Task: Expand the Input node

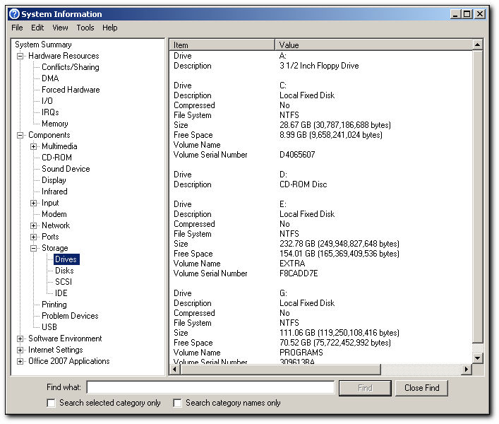Action: click(33, 203)
